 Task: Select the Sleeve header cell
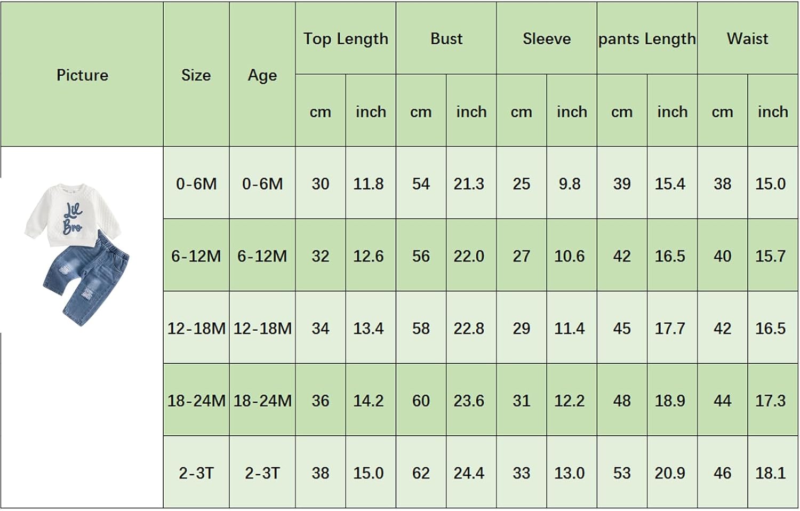point(547,38)
